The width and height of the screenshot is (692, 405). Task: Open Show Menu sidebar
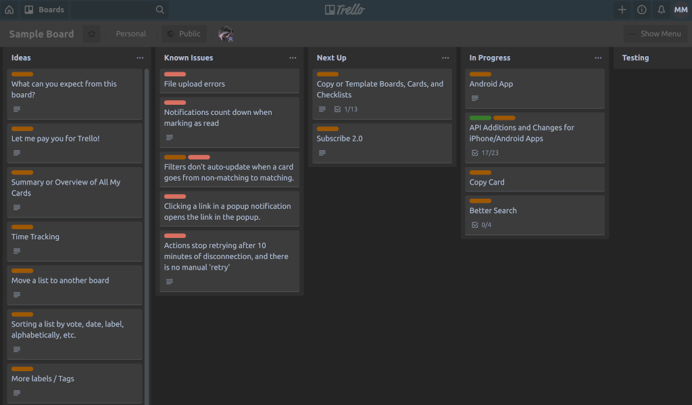coord(656,34)
